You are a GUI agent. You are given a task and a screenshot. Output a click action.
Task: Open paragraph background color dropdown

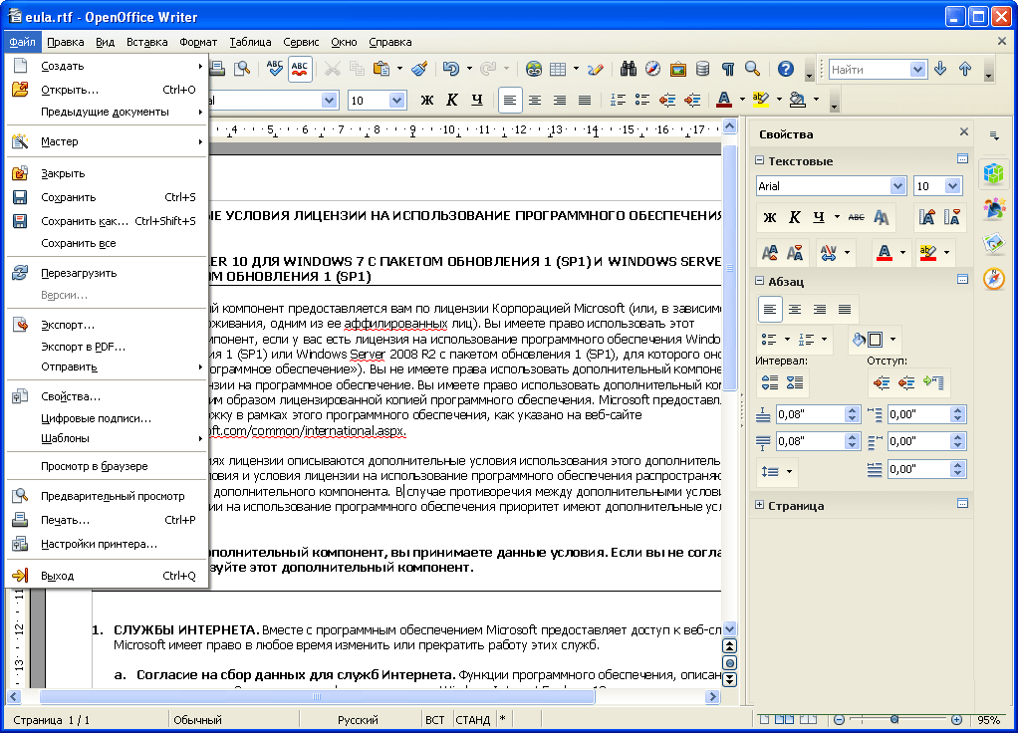click(892, 340)
